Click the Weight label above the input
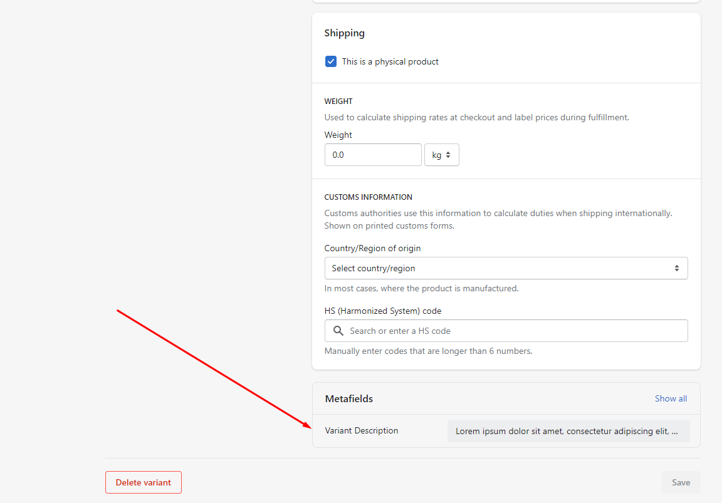This screenshot has height=503, width=722. pos(338,135)
